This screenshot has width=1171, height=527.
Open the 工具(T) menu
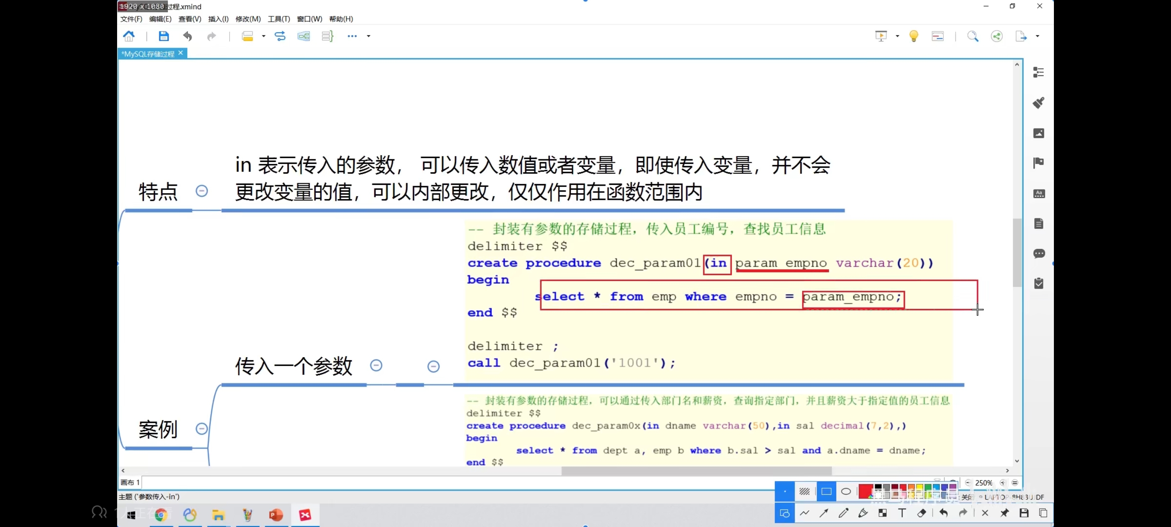tap(279, 19)
